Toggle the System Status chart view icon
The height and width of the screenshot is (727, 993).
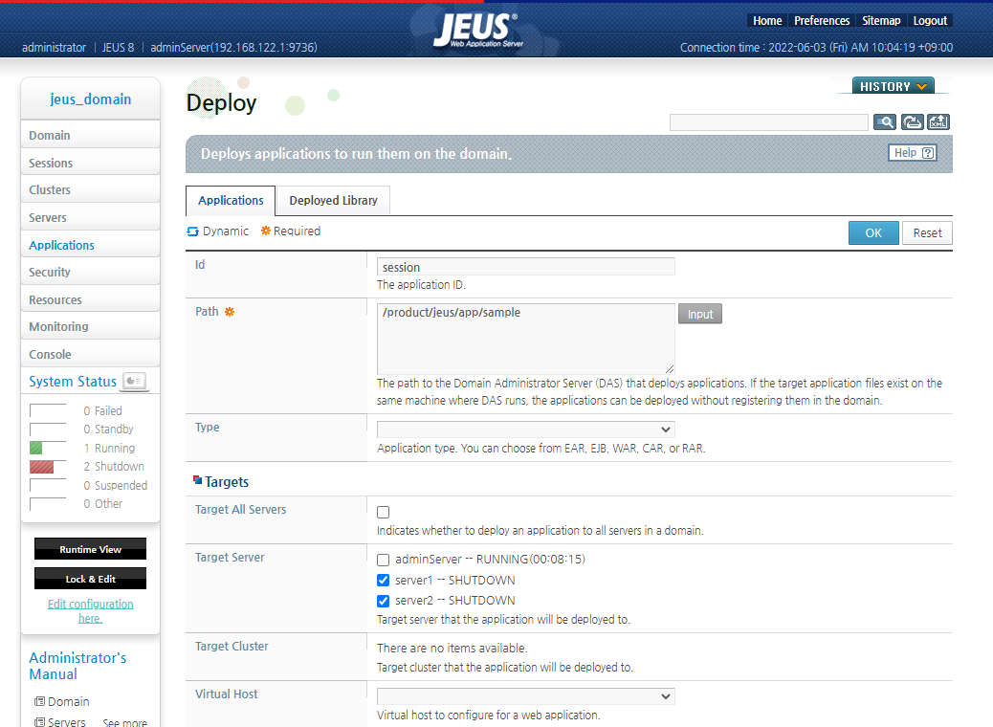click(x=134, y=381)
